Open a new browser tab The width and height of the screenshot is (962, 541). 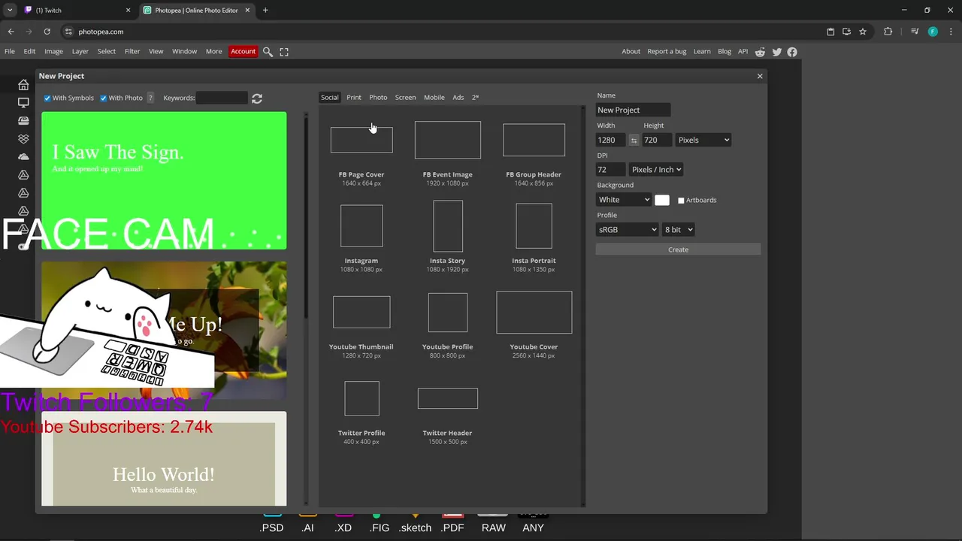tap(265, 11)
